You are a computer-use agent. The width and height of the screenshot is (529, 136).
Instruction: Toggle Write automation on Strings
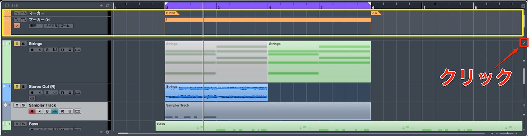click(x=70, y=50)
